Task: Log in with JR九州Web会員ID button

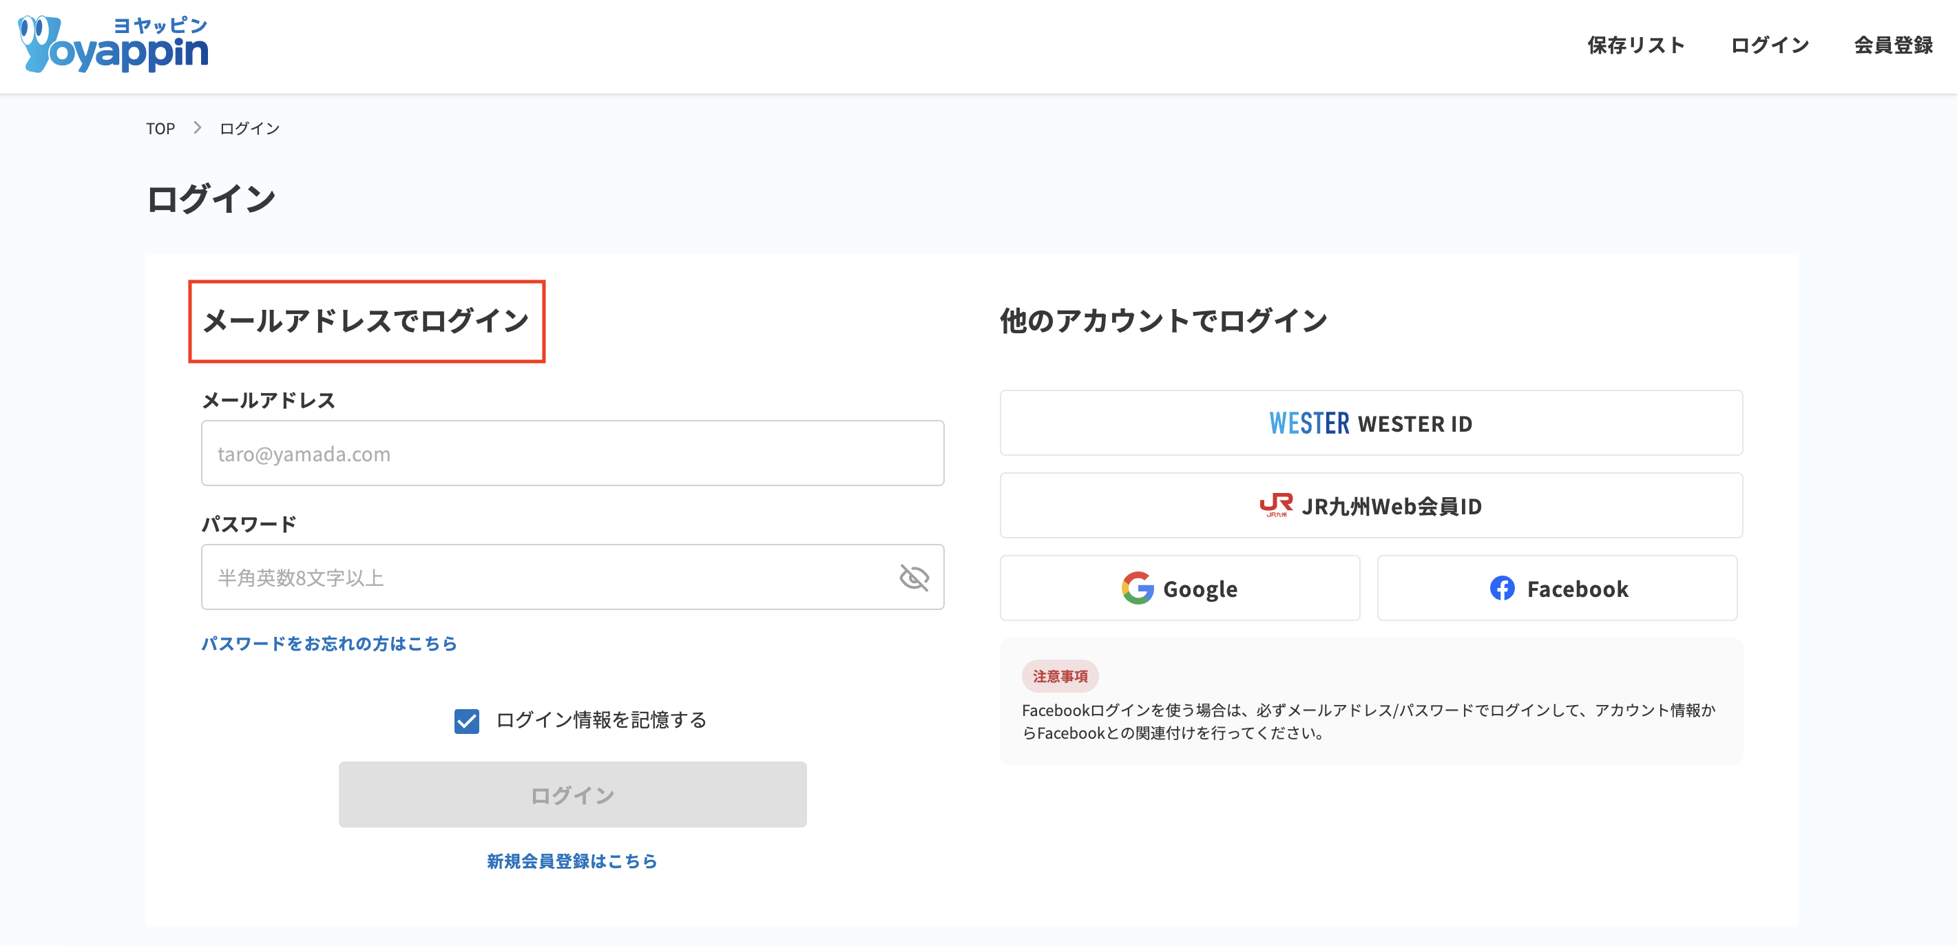Action: click(1370, 506)
